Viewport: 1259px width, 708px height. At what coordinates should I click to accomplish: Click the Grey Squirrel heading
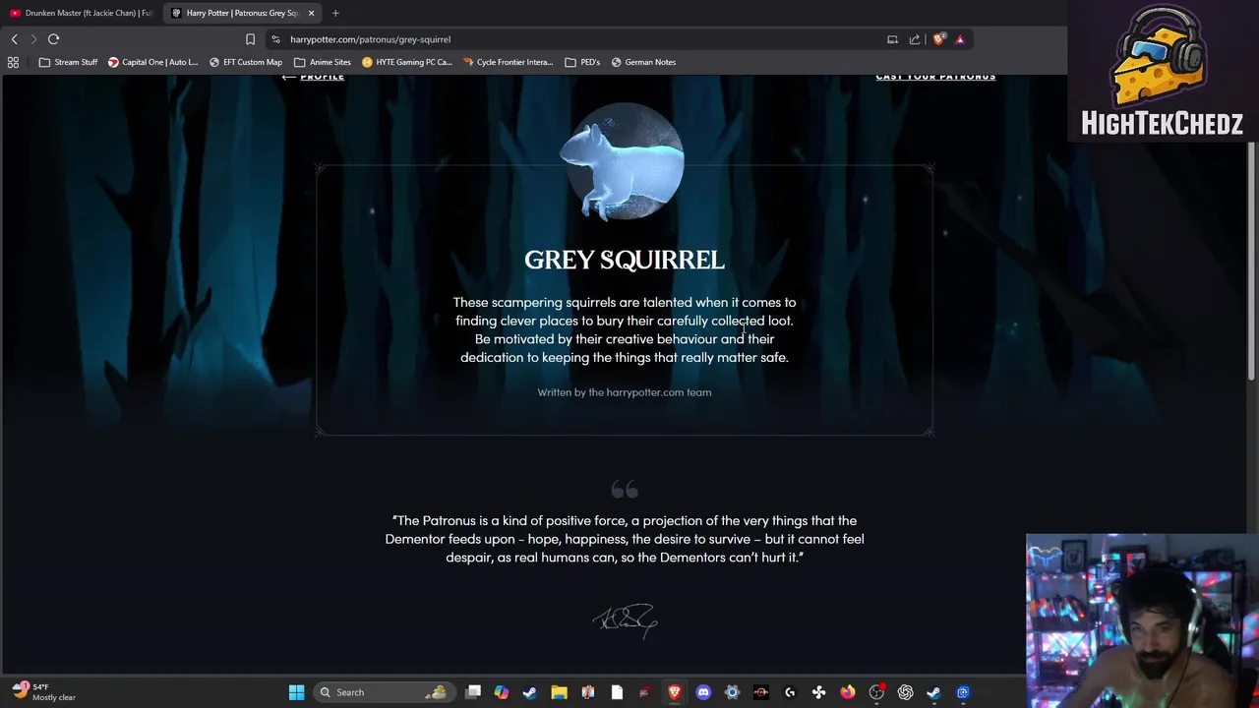pyautogui.click(x=625, y=260)
